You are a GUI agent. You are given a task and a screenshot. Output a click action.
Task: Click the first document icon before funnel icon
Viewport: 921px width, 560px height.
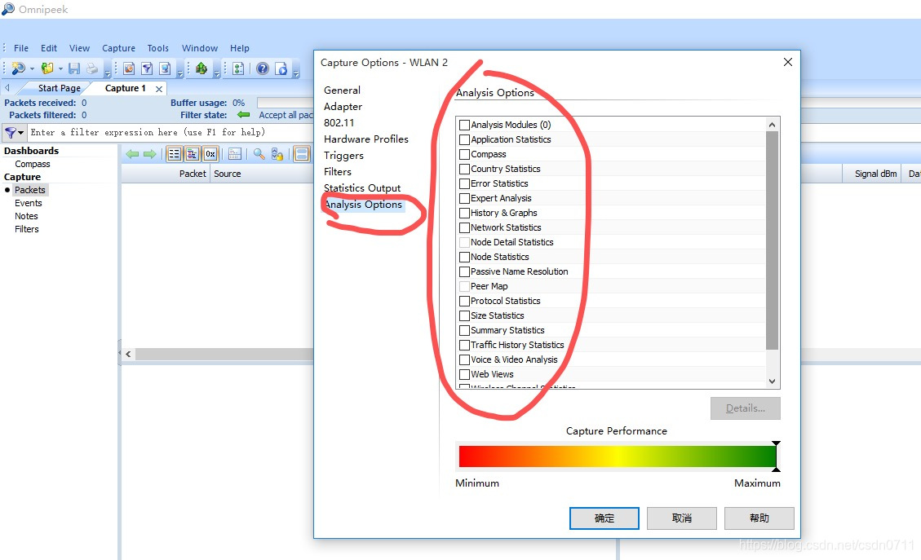(129, 68)
